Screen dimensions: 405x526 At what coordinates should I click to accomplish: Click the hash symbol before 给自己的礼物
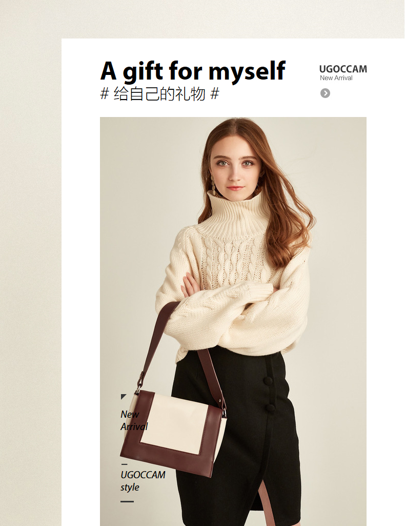coord(105,93)
